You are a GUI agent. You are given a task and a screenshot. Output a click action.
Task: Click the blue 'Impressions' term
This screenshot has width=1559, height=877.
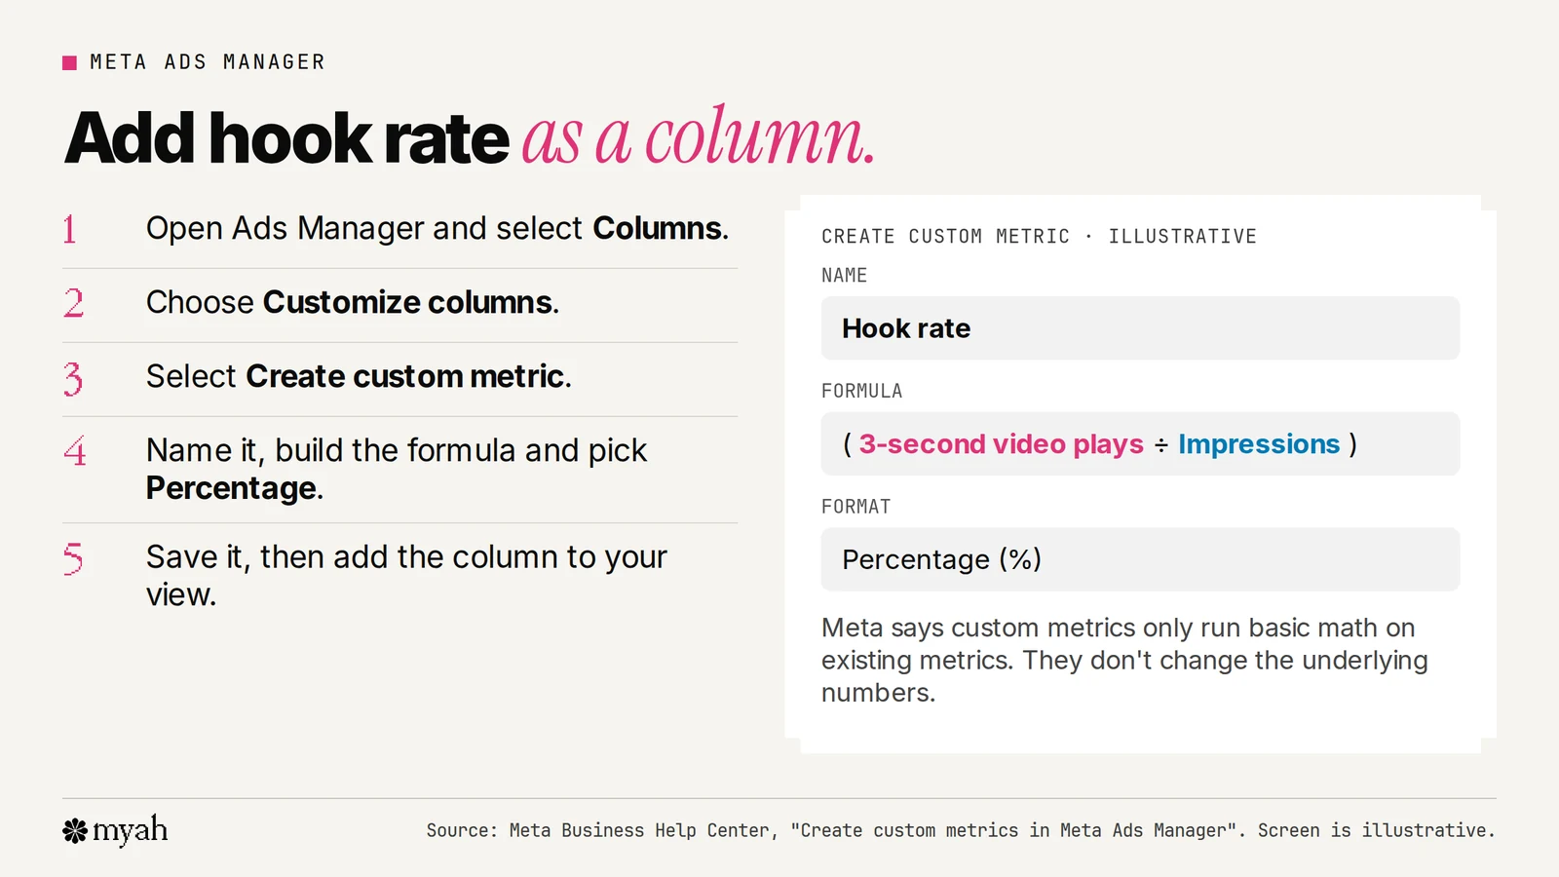point(1259,444)
